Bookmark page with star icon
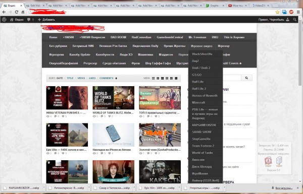 [x=277, y=12]
